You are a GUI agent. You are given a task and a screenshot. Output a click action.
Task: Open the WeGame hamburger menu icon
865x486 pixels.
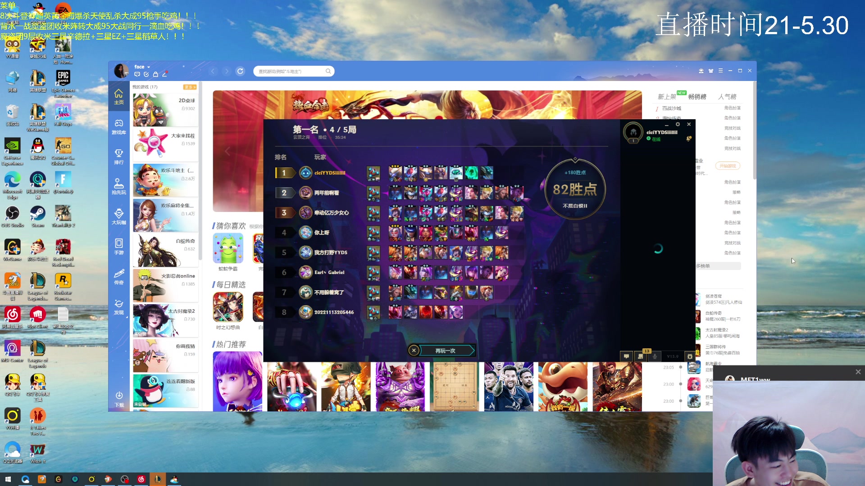pos(720,71)
